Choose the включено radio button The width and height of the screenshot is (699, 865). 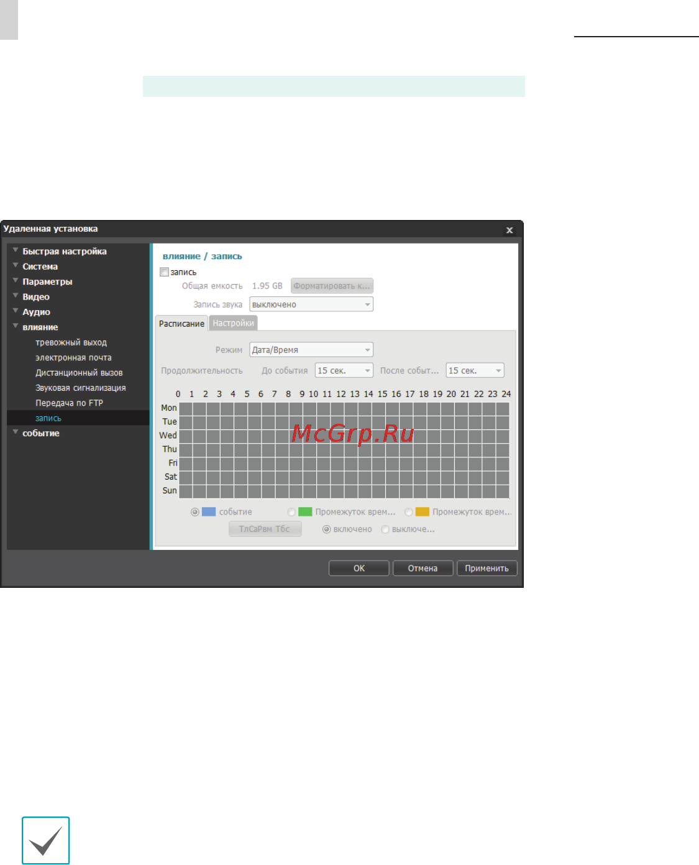[x=327, y=529]
